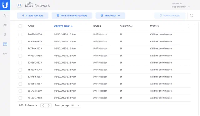Click voucher code 79130-77458

pyautogui.click(x=35, y=98)
